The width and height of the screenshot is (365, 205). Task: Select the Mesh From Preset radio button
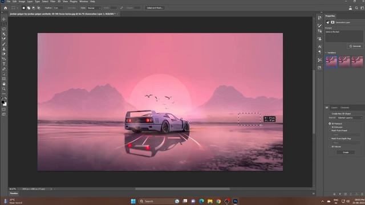pyautogui.click(x=330, y=130)
